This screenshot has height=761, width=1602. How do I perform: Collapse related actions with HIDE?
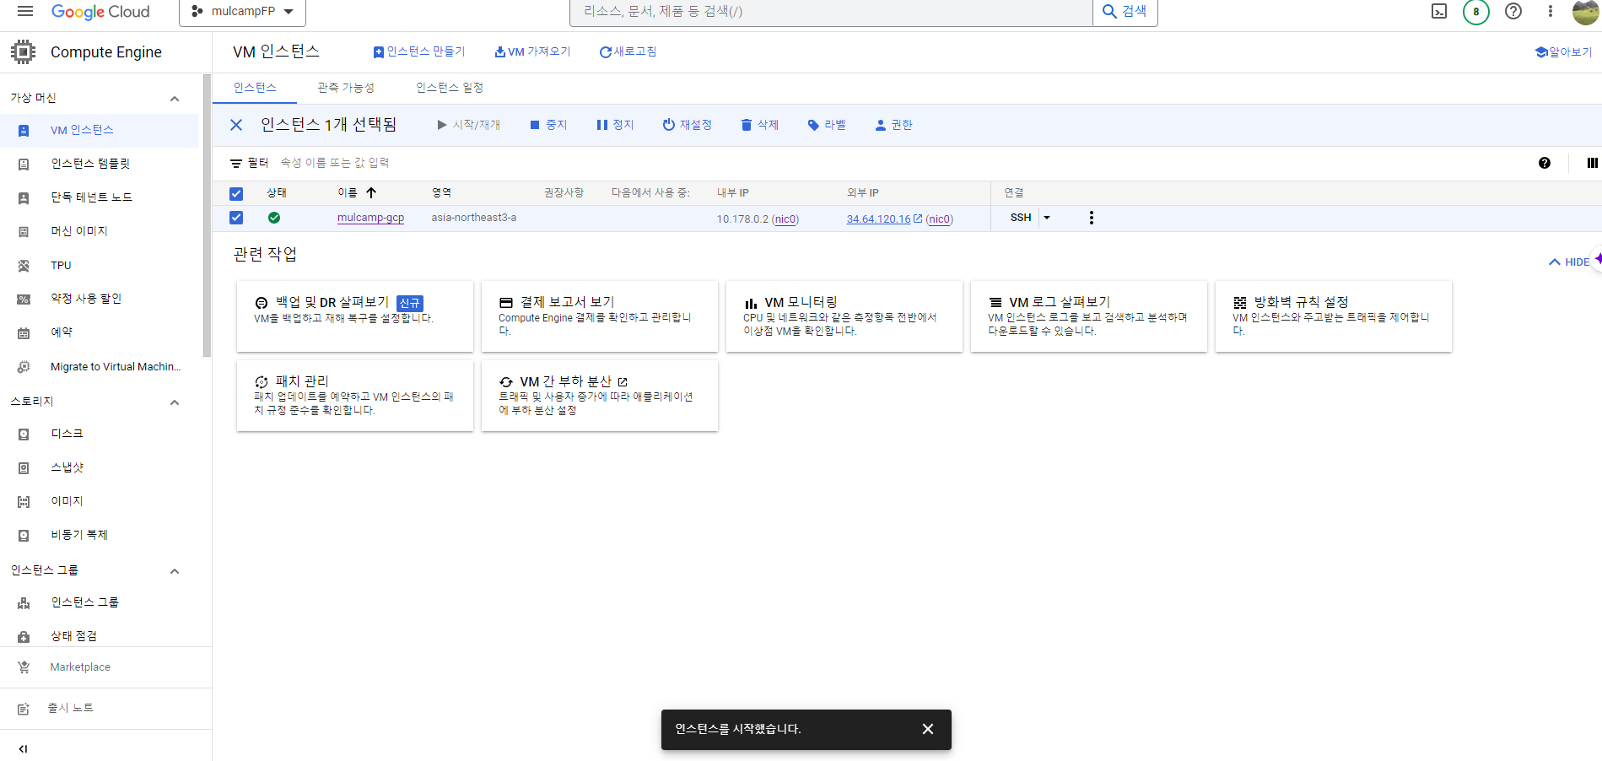tap(1569, 262)
